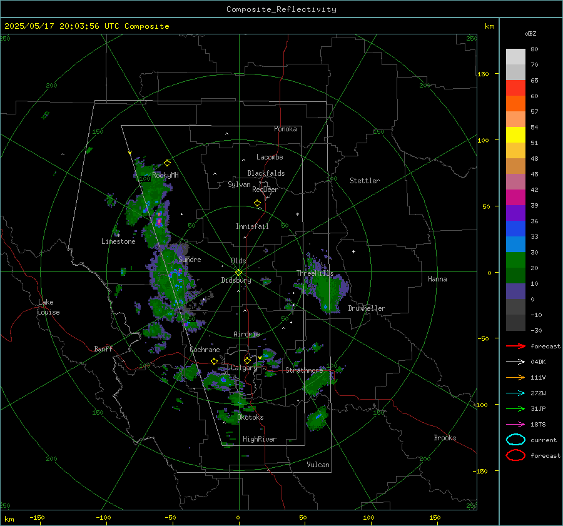The image size is (563, 526).
Task: Click the Limestone label
Action: click(118, 241)
